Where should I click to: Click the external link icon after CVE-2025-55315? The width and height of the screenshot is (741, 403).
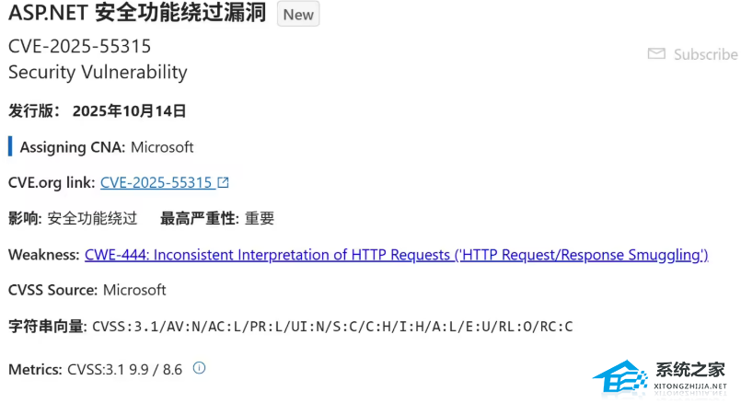click(x=223, y=182)
